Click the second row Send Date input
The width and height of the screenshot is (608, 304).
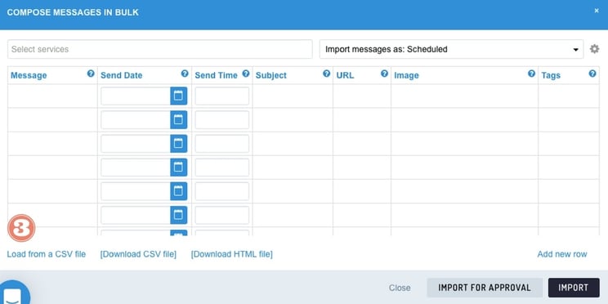pyautogui.click(x=136, y=120)
